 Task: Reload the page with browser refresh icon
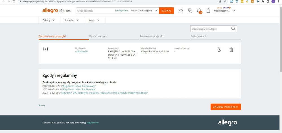[x=14, y=1]
